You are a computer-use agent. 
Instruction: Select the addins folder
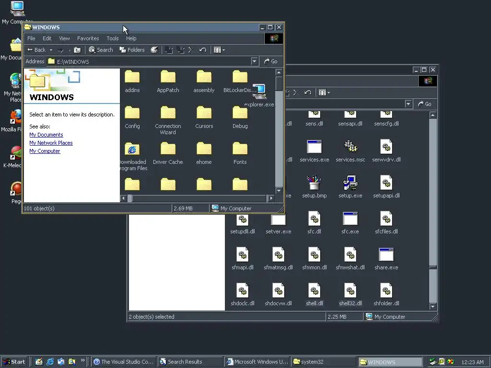coord(132,81)
